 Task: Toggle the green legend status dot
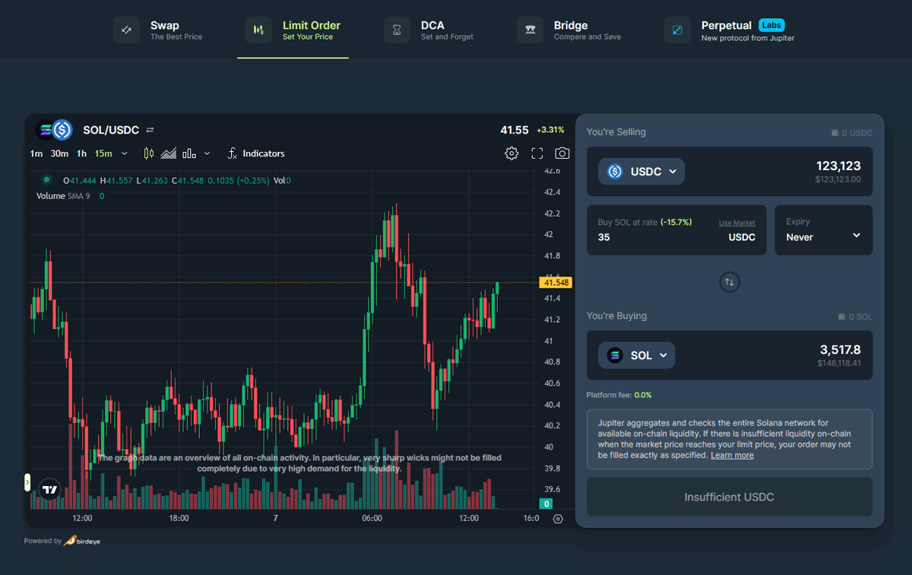click(x=46, y=179)
